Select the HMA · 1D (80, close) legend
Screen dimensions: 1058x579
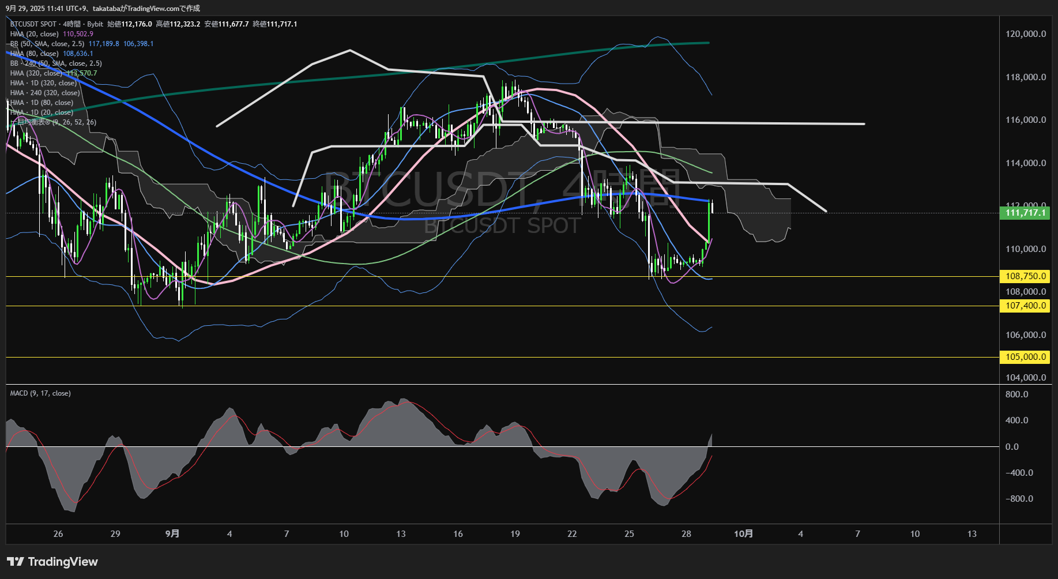(42, 103)
